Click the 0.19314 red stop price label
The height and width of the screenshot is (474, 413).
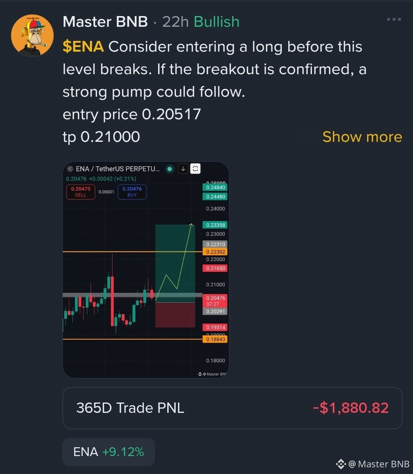point(215,328)
